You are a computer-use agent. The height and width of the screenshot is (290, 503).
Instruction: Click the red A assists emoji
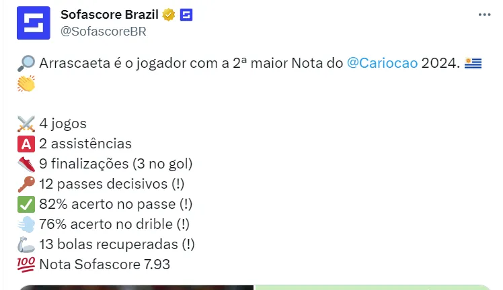(x=26, y=144)
